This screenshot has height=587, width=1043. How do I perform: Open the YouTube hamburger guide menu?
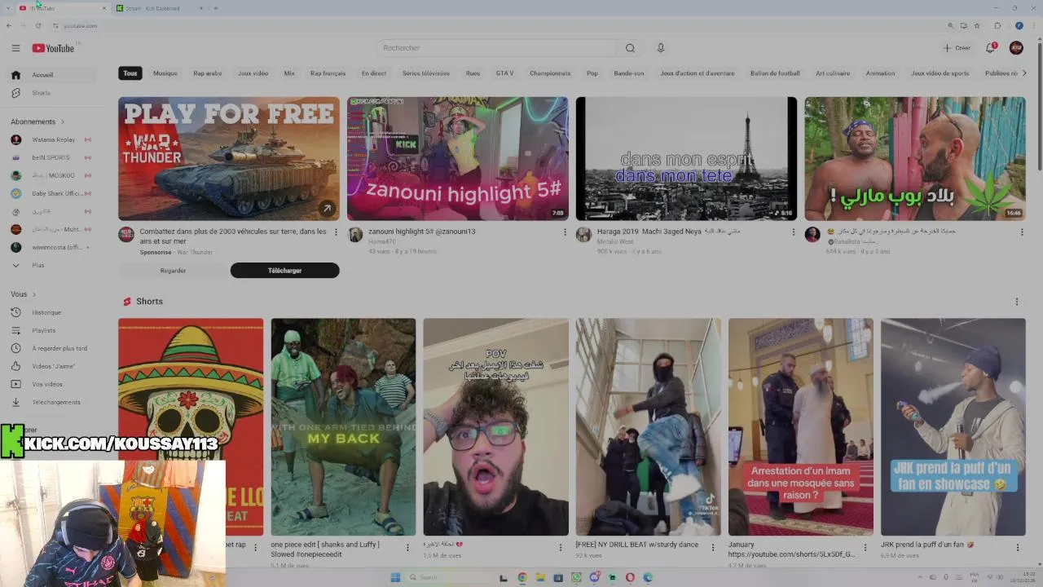[x=15, y=48]
